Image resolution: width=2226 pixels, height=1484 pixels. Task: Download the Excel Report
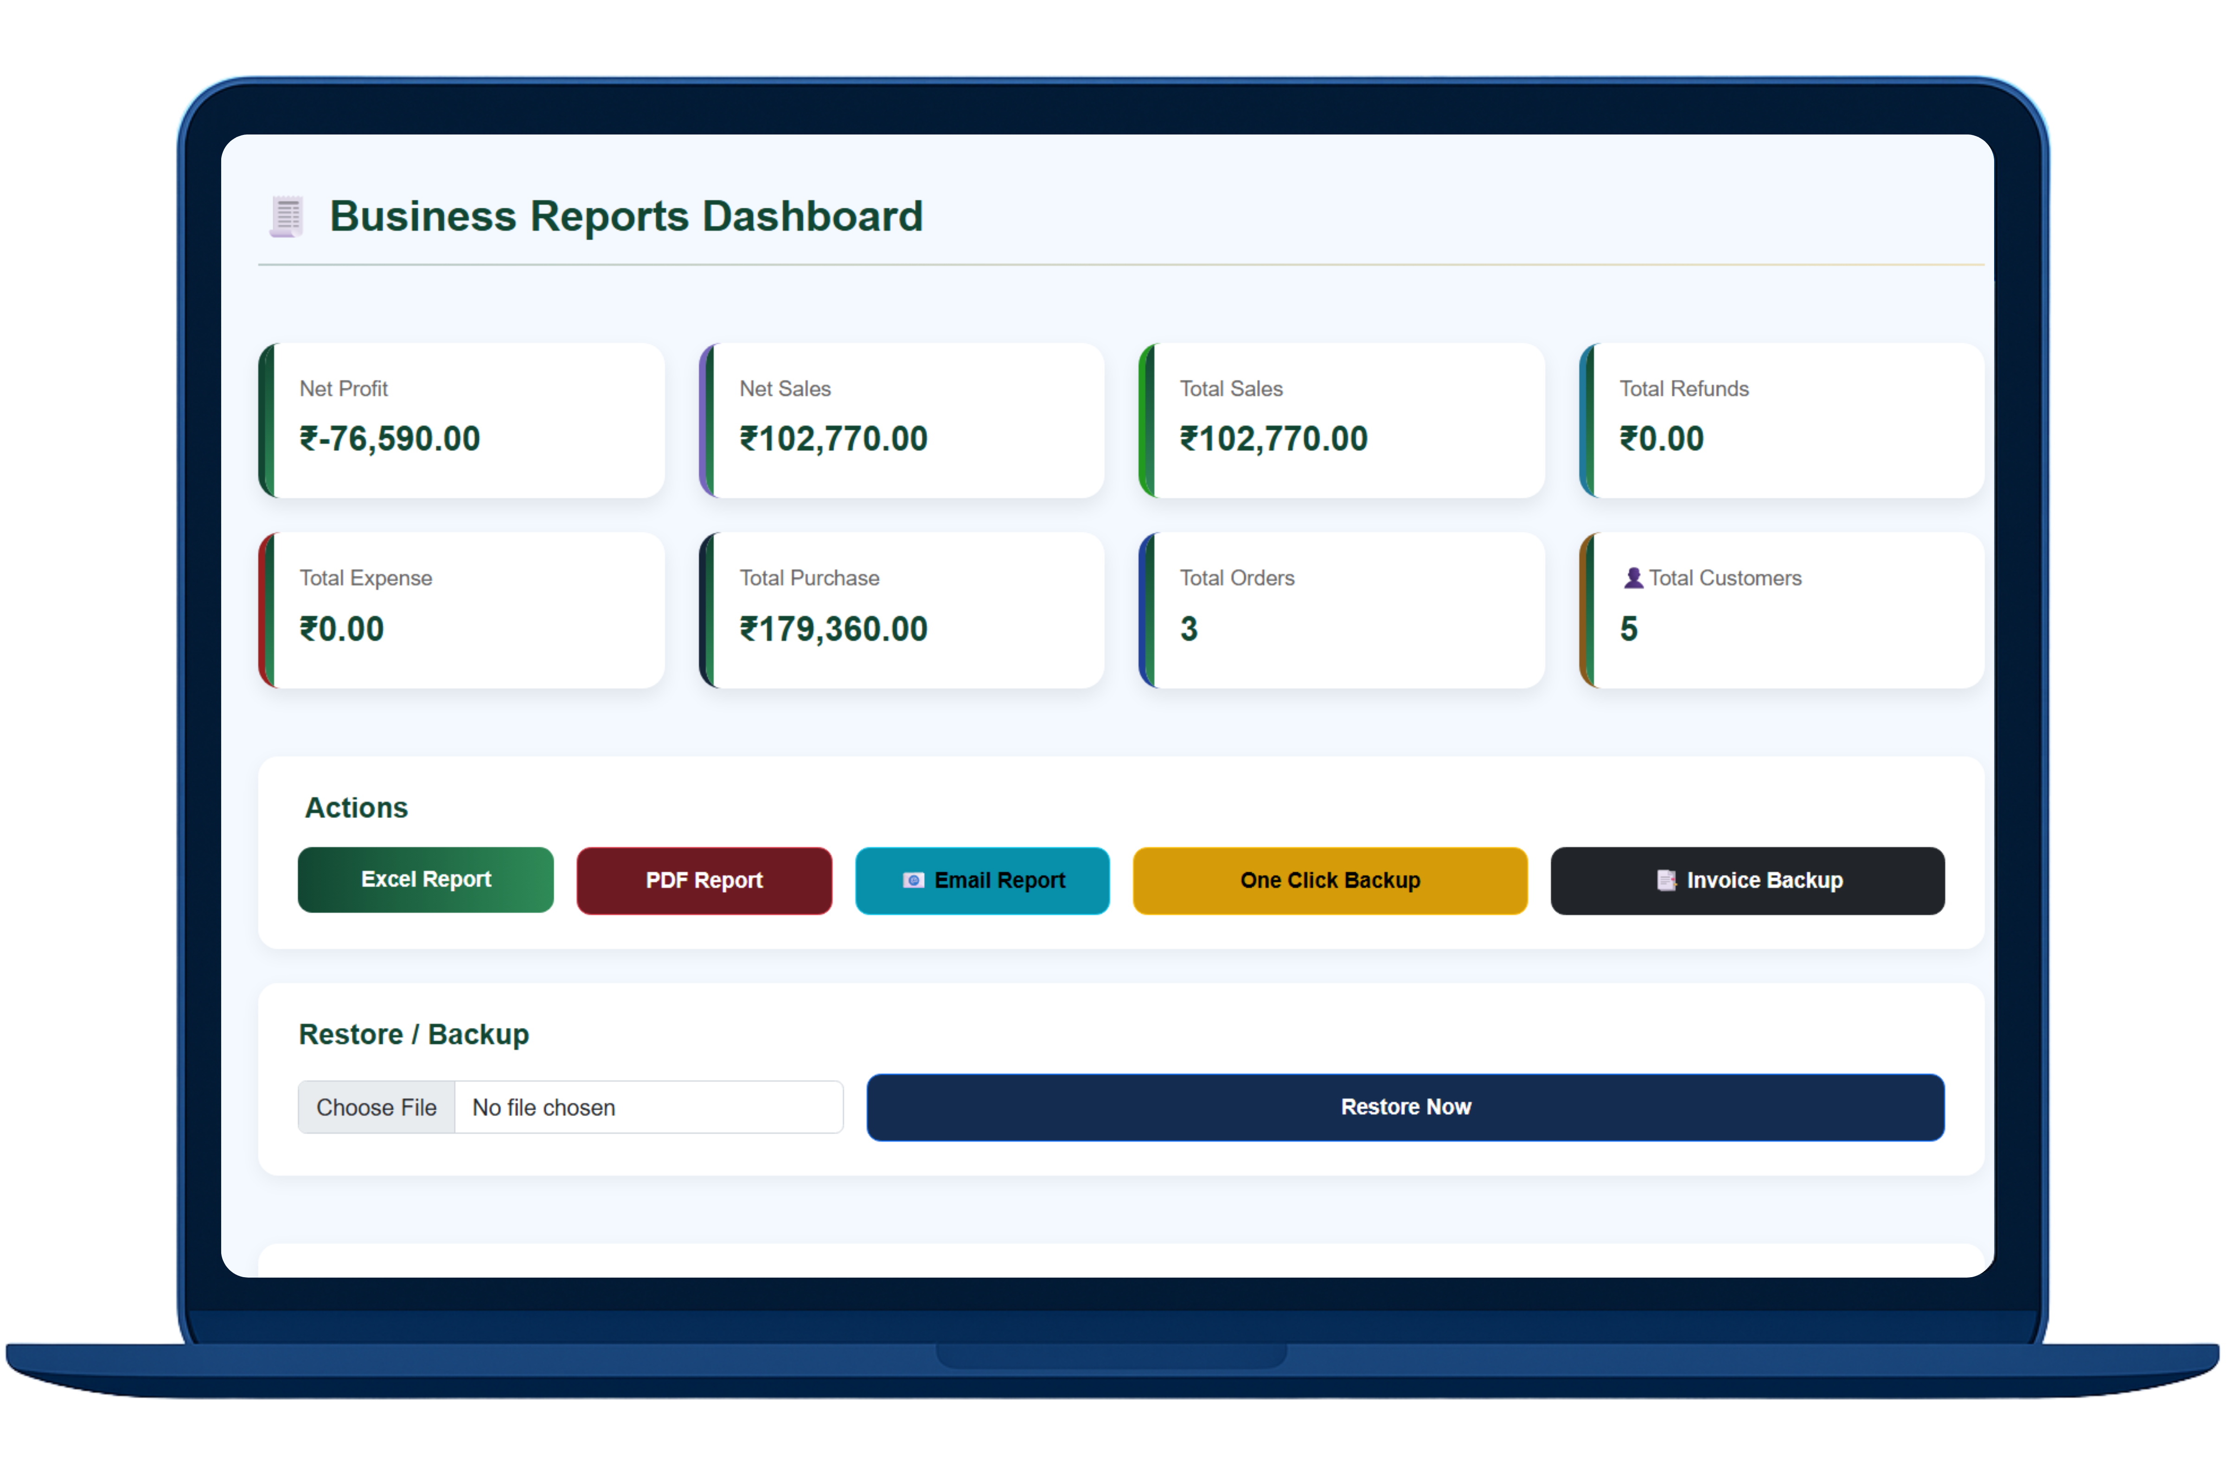[x=426, y=879]
